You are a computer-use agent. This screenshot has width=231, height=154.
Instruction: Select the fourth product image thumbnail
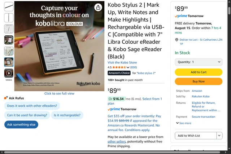point(9,40)
